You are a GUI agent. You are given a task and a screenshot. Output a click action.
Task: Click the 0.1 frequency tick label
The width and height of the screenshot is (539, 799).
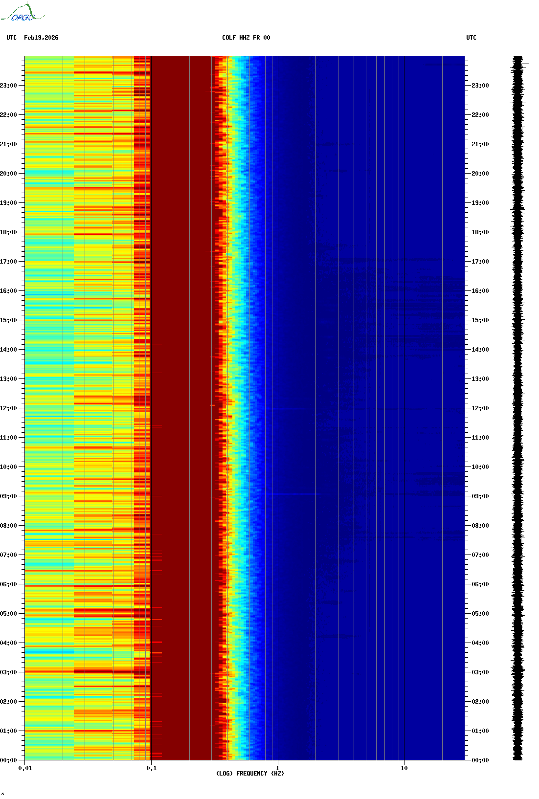tap(152, 768)
